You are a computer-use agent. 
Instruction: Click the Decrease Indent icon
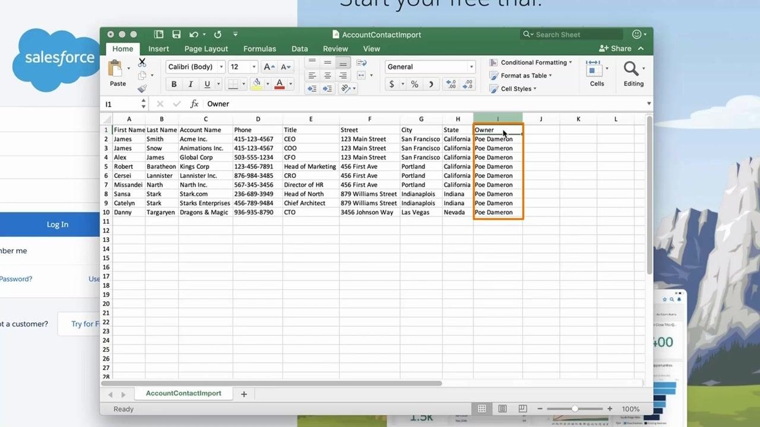312,88
